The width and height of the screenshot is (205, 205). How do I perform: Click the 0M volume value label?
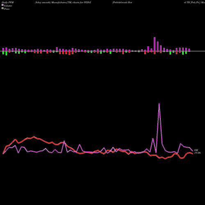click(196, 150)
